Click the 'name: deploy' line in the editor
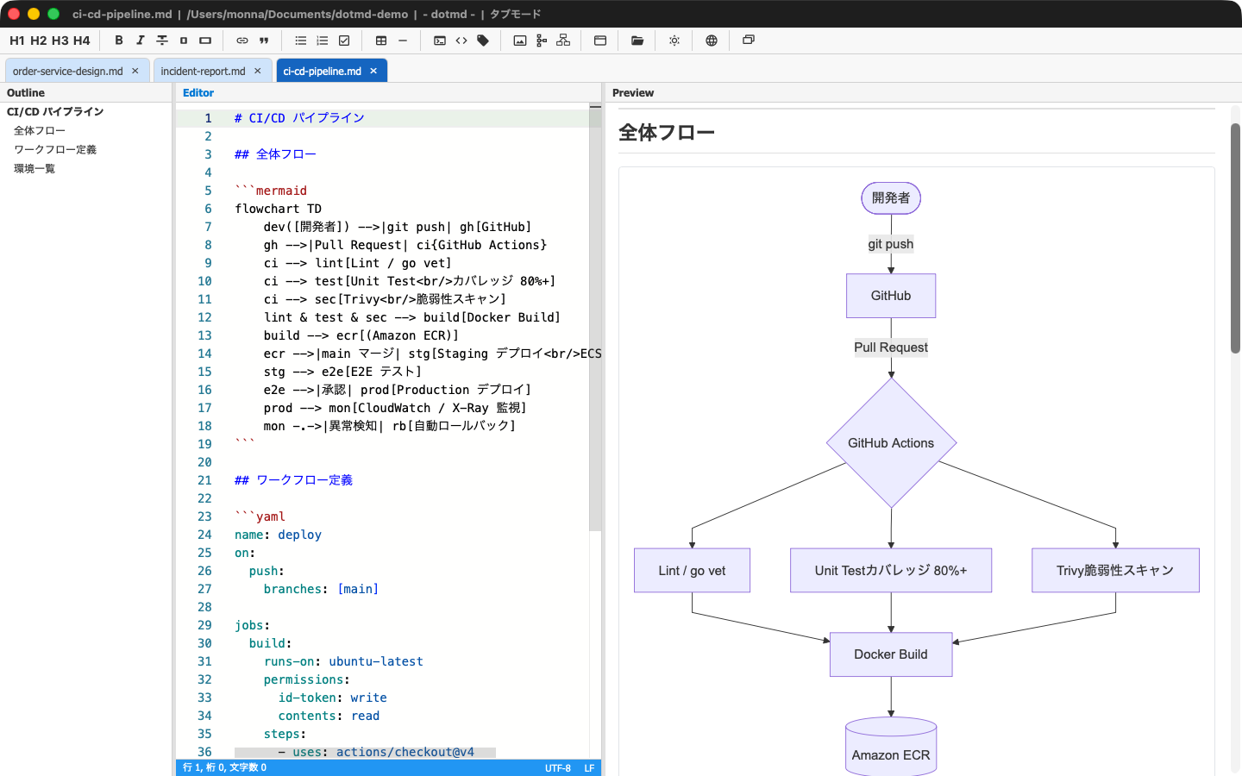Image resolution: width=1242 pixels, height=776 pixels. 278,535
